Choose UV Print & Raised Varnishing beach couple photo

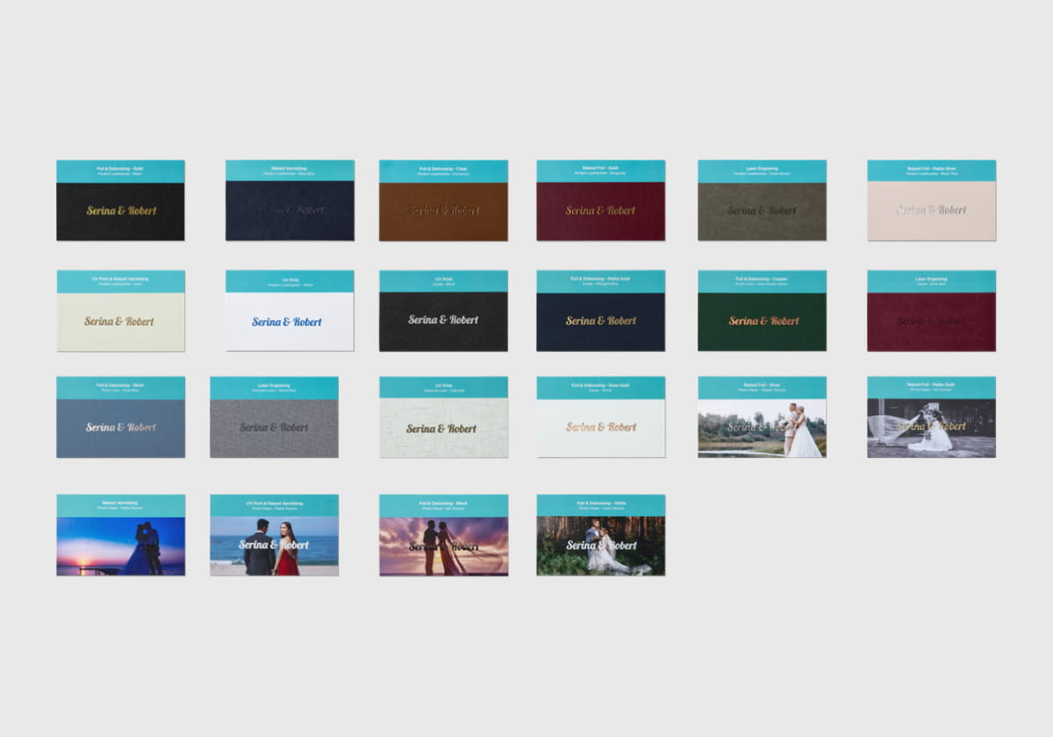(274, 535)
